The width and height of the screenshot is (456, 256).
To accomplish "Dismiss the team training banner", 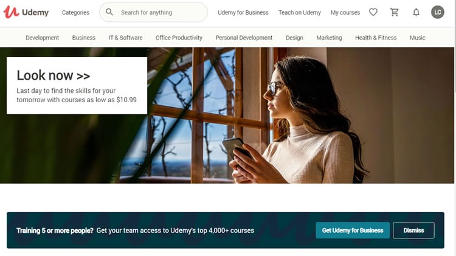I will point(413,230).
